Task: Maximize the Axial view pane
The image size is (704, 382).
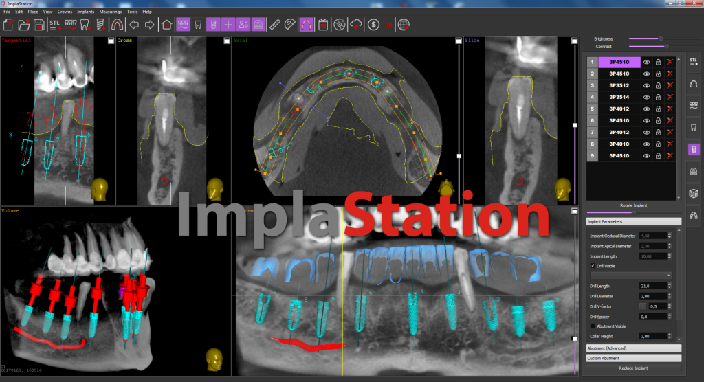Action: 459,41
